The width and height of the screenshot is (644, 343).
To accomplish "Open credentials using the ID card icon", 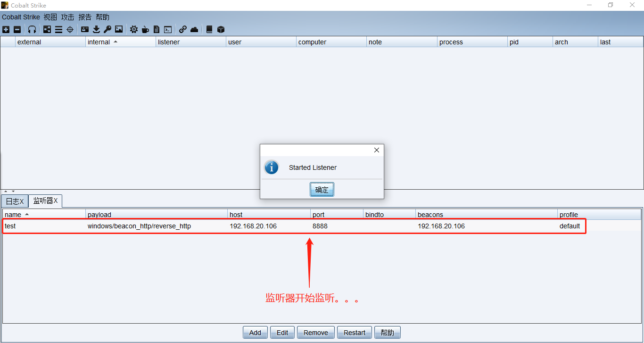I will pos(85,29).
